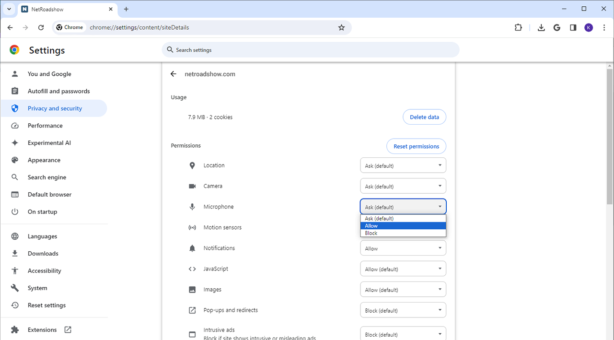Click the Camera icon

(x=192, y=186)
